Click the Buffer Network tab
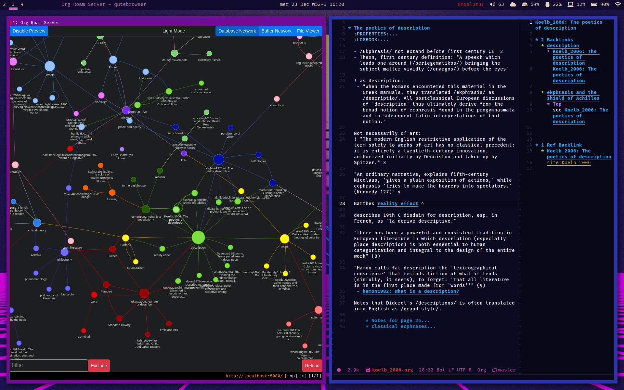Image resolution: width=624 pixels, height=390 pixels. coord(275,31)
